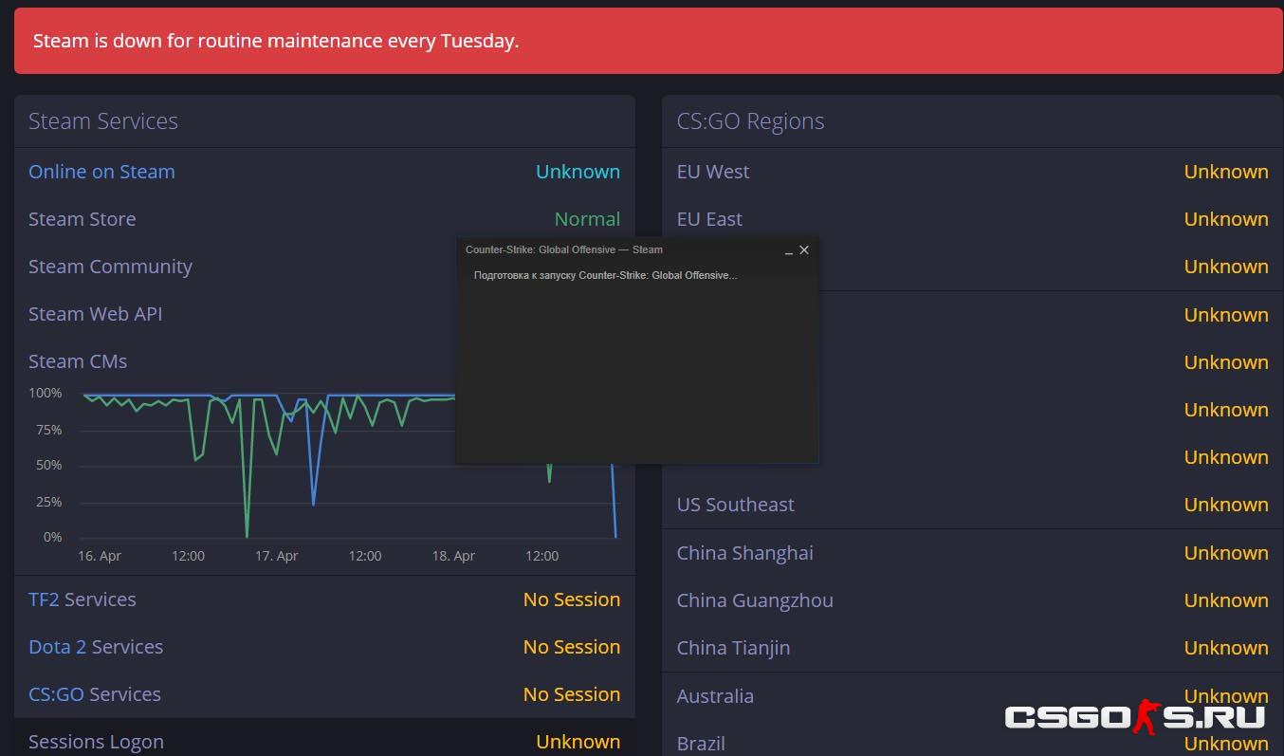Click Unknown status for China Shanghai
This screenshot has width=1284, height=756.
(x=1226, y=553)
